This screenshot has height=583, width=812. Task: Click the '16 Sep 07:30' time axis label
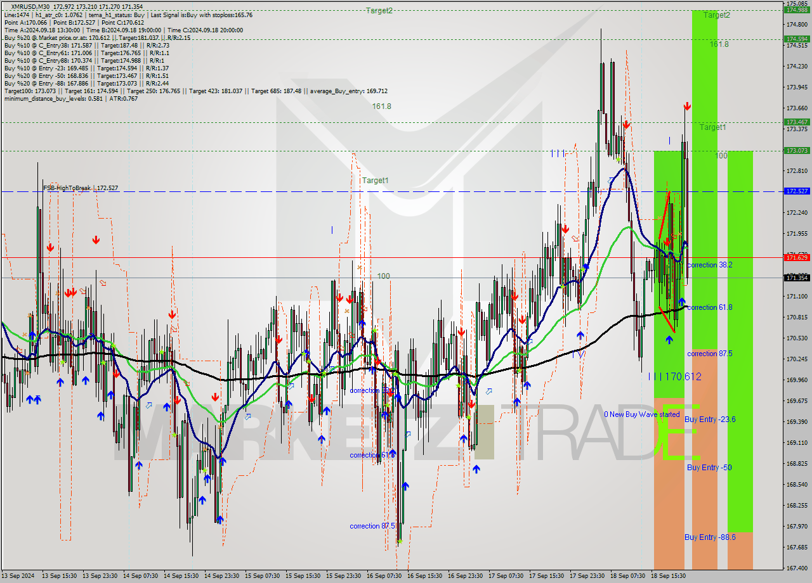click(x=384, y=576)
